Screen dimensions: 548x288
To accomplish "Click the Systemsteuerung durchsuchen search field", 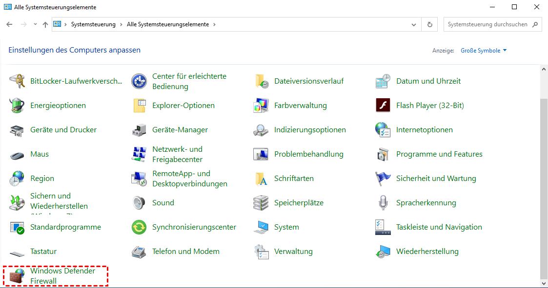I will [x=487, y=24].
